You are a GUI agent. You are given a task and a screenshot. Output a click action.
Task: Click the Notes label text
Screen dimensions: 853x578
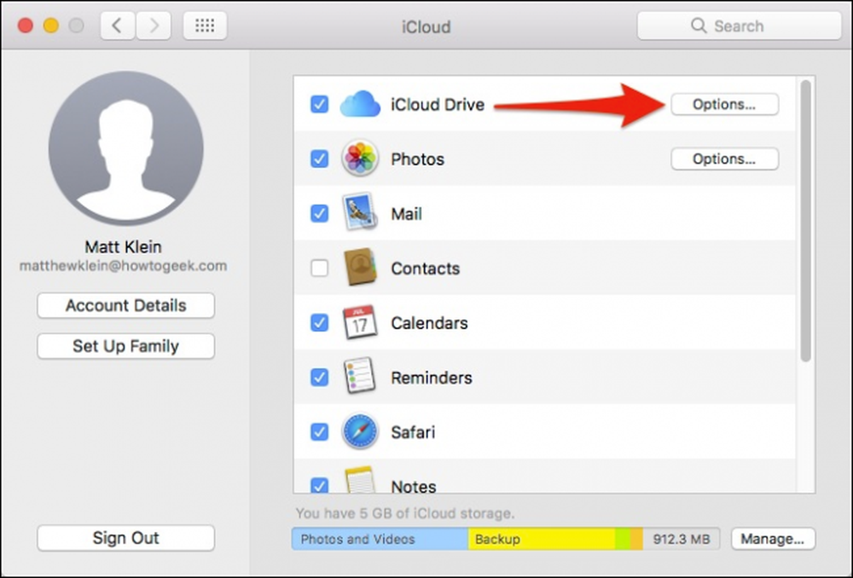pyautogui.click(x=414, y=486)
